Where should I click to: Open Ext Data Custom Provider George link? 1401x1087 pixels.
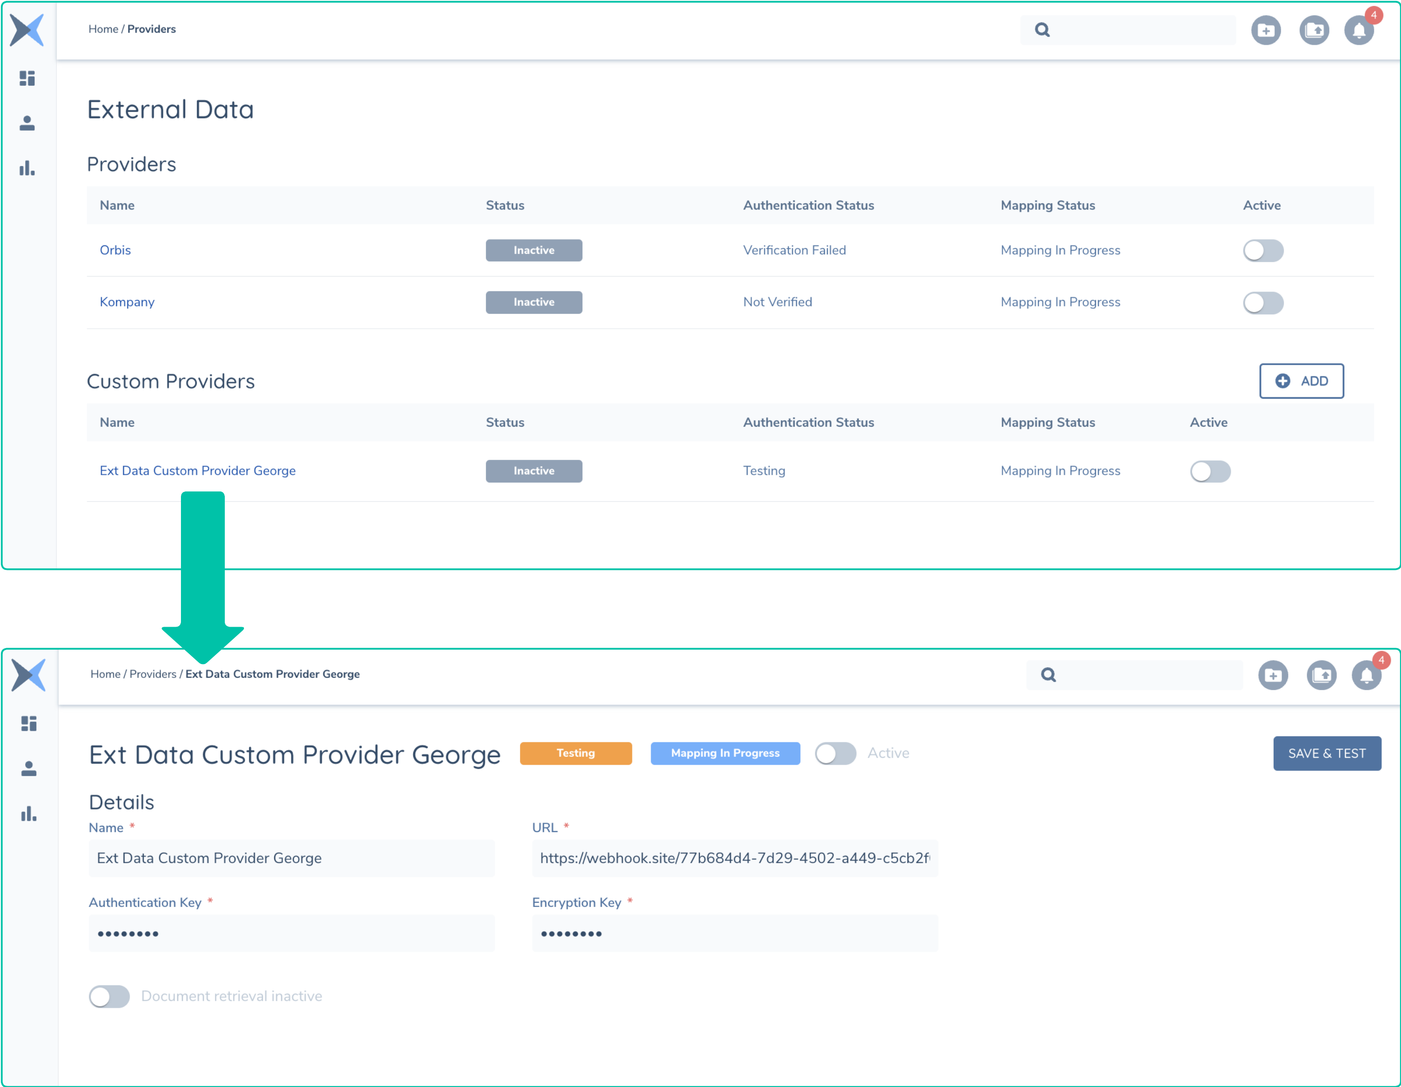198,471
